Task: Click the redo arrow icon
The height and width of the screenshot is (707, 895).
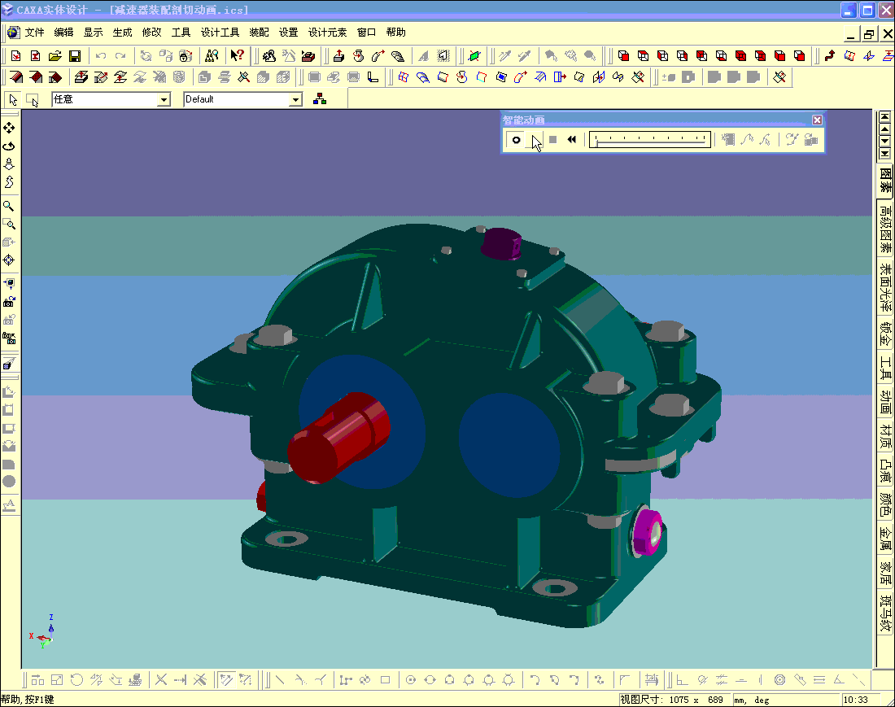Action: (120, 56)
